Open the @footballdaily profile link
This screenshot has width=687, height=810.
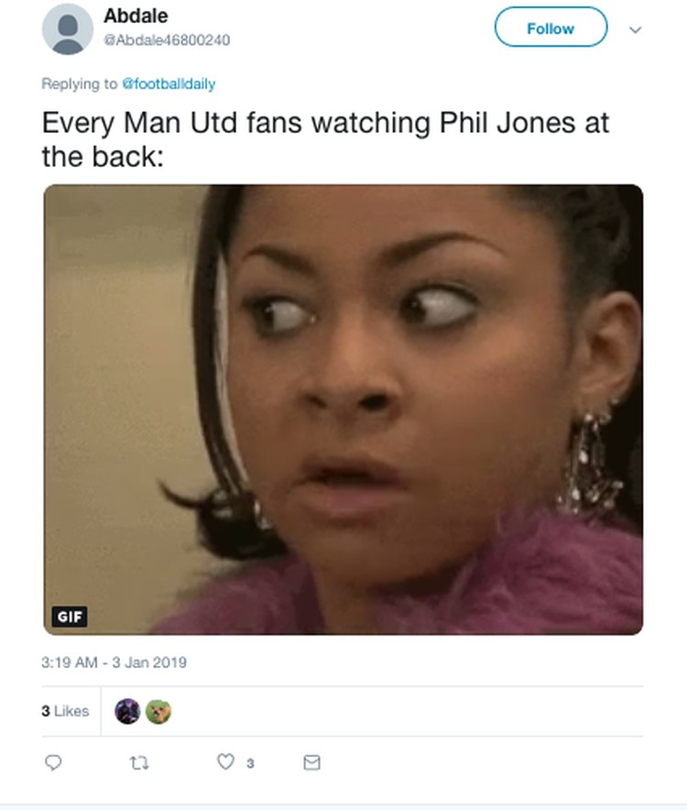[169, 83]
